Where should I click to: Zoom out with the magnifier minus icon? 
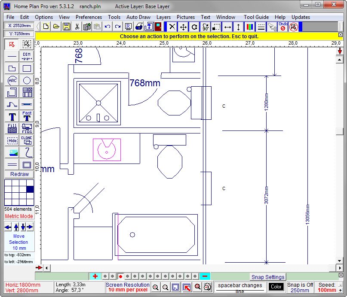tap(166, 287)
